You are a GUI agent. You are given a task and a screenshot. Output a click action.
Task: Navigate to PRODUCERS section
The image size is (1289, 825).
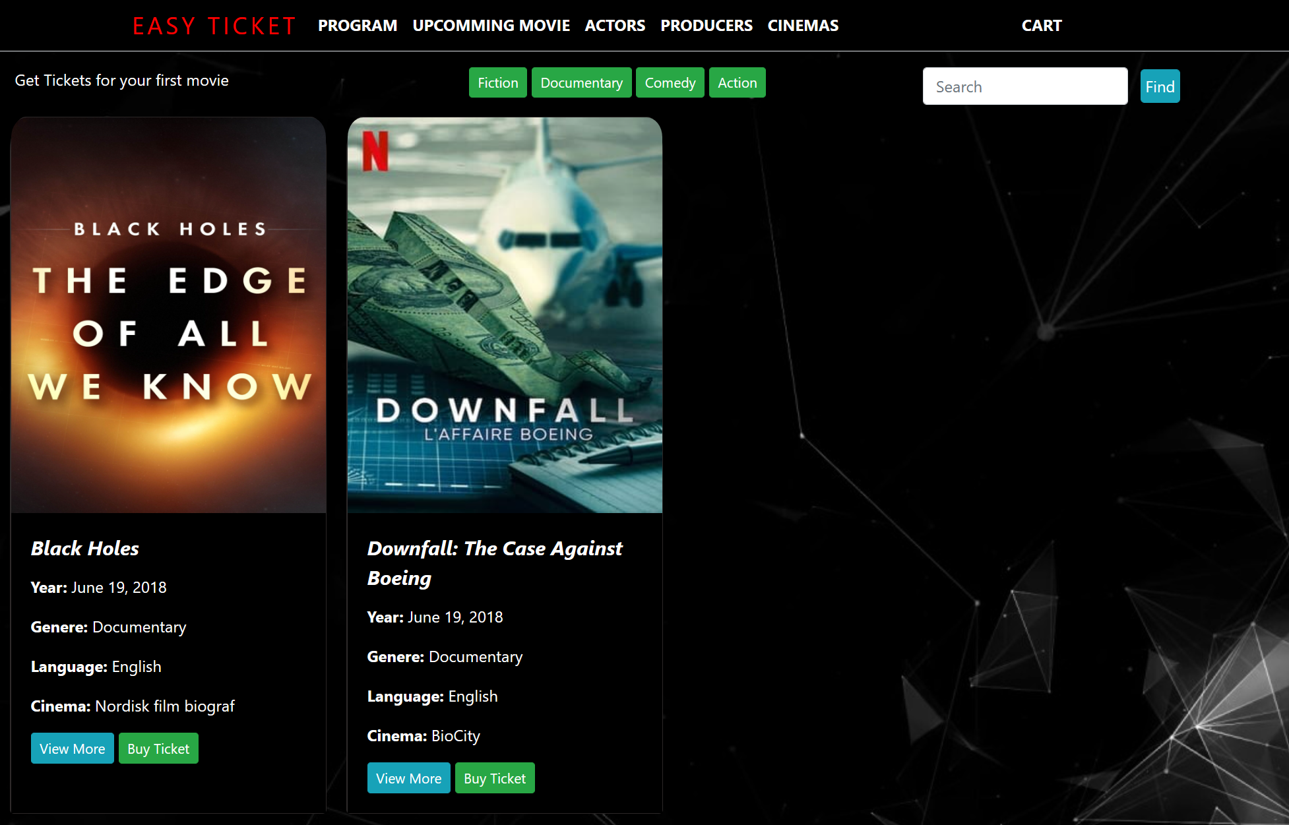[706, 26]
